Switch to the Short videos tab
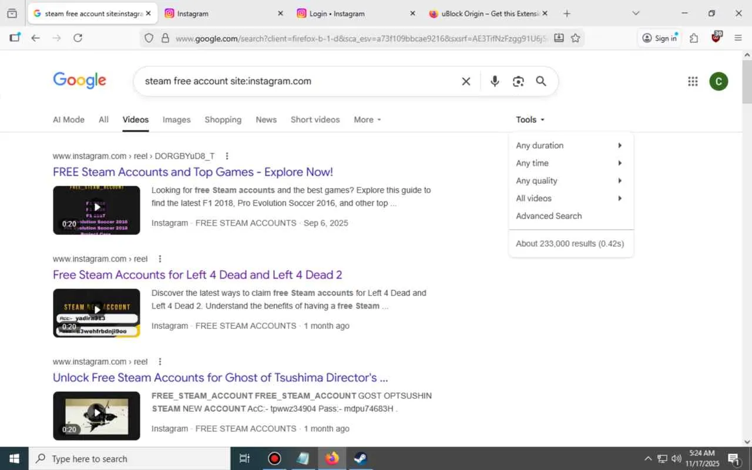The image size is (752, 470). coord(315,120)
